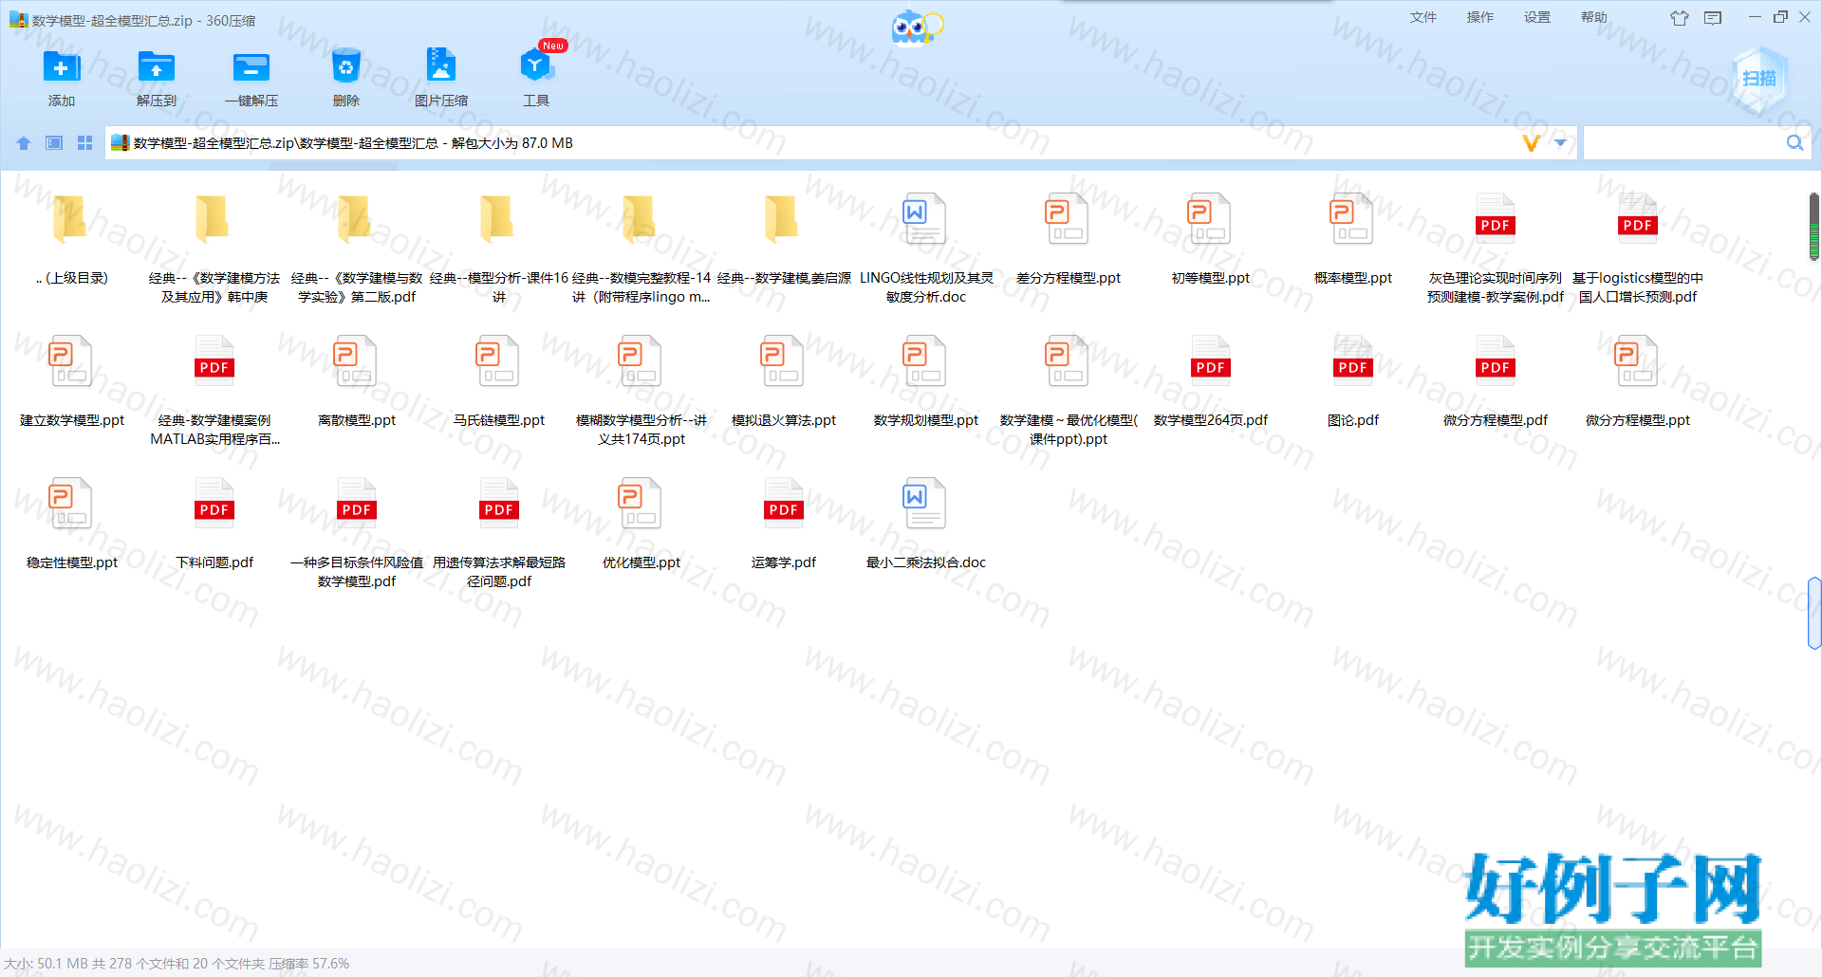
Task: Select folder 经典--模型分析-课件16讲
Action: tap(499, 249)
